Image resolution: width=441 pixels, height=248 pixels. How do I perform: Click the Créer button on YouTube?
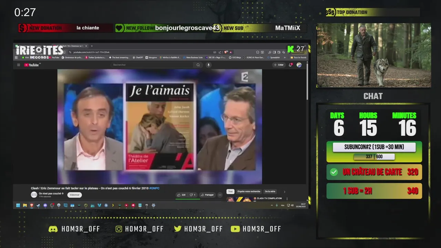[x=278, y=65]
